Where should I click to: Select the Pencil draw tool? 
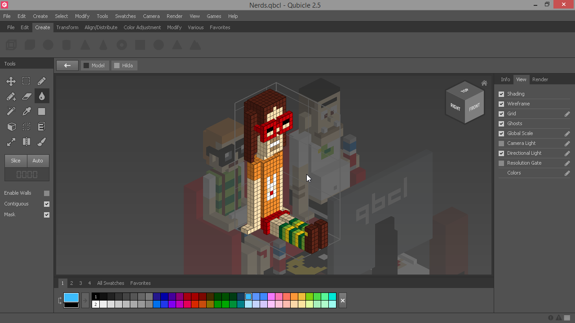tap(42, 81)
